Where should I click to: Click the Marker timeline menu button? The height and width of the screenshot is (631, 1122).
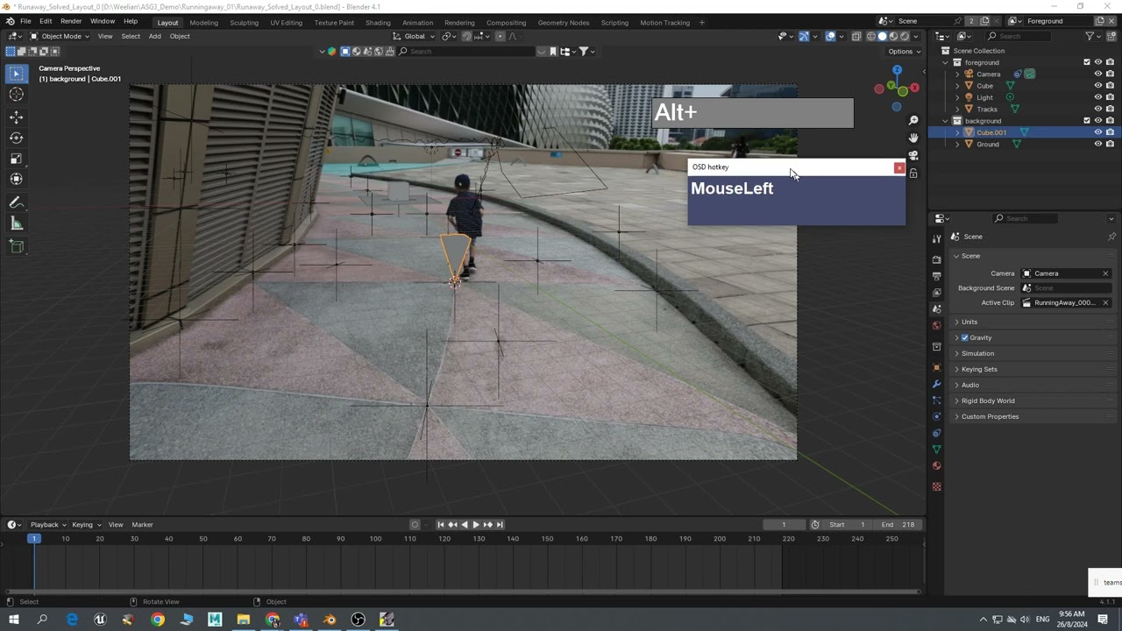(142, 525)
